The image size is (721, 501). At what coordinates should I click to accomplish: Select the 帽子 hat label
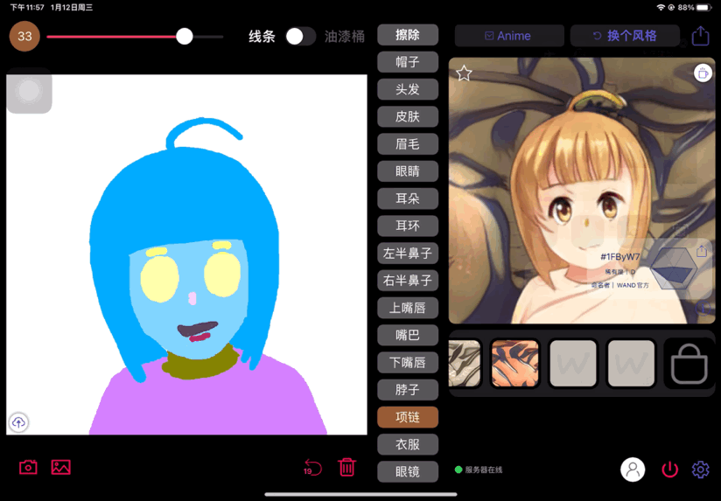pyautogui.click(x=408, y=62)
